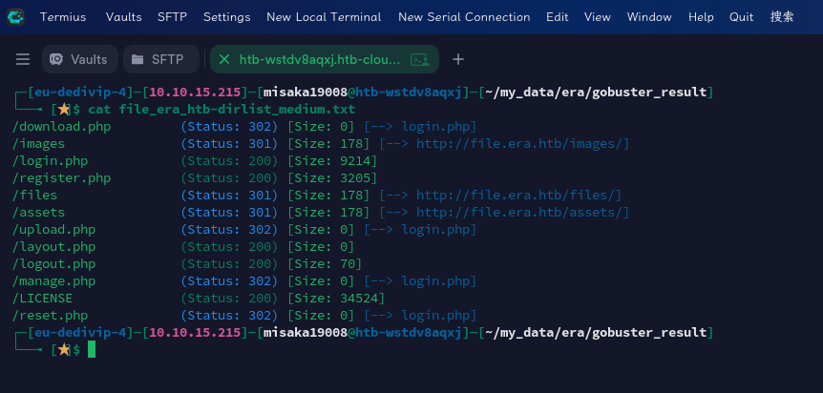Open Settings from the menu bar
This screenshot has width=823, height=393.
[x=226, y=17]
